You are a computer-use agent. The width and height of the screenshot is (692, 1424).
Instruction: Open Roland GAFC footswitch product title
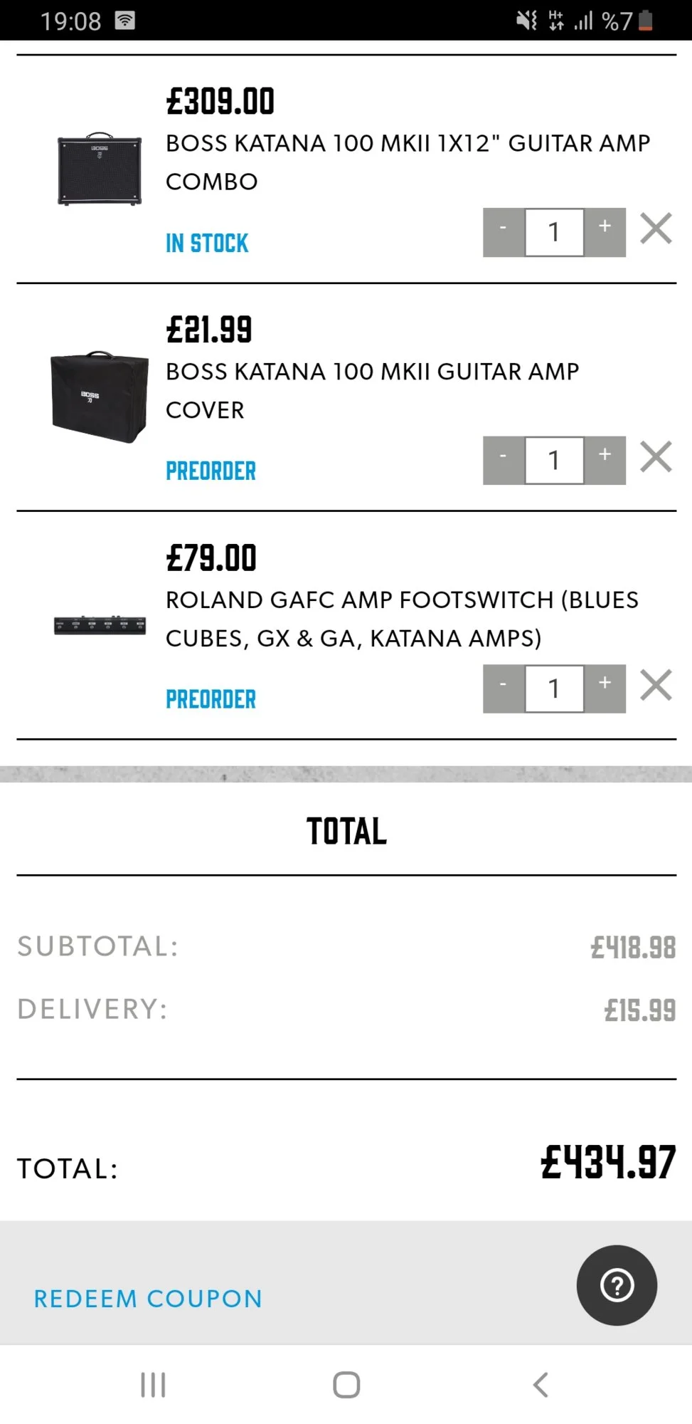point(402,619)
